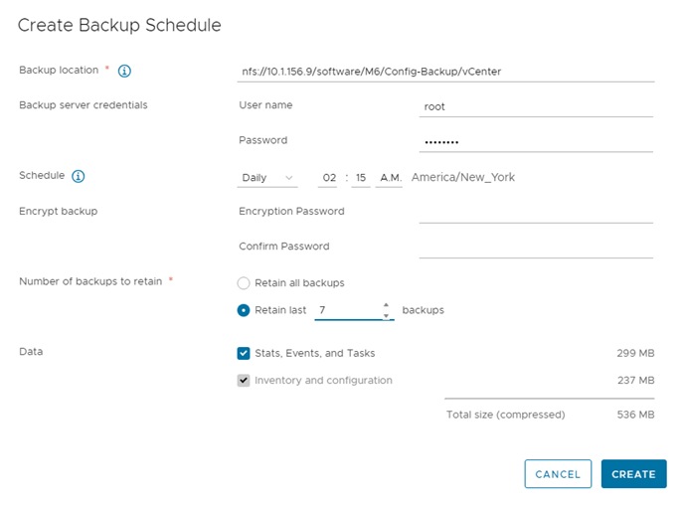Click the schedule minutes field
Image resolution: width=682 pixels, height=505 pixels.
click(x=361, y=178)
